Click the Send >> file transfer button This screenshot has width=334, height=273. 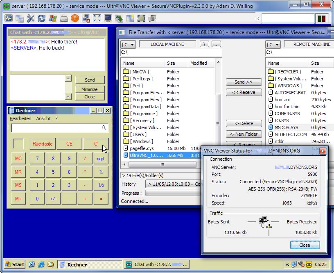[243, 82]
